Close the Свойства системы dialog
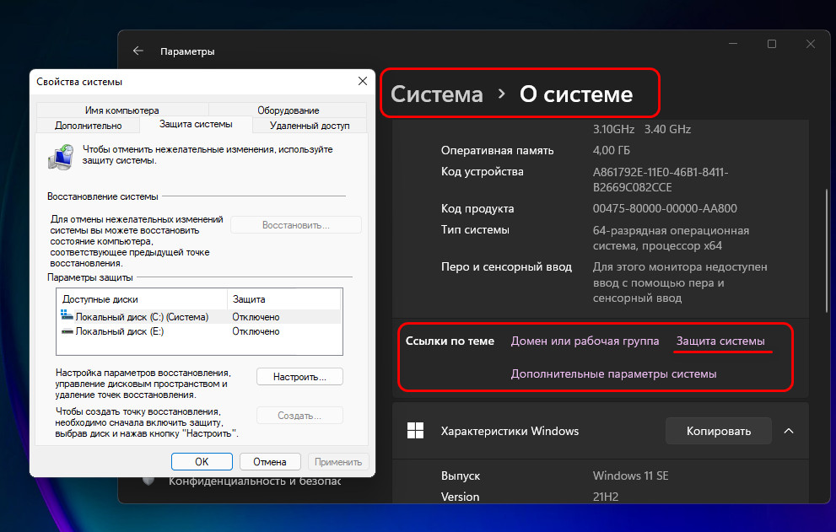836x532 pixels. pos(363,81)
